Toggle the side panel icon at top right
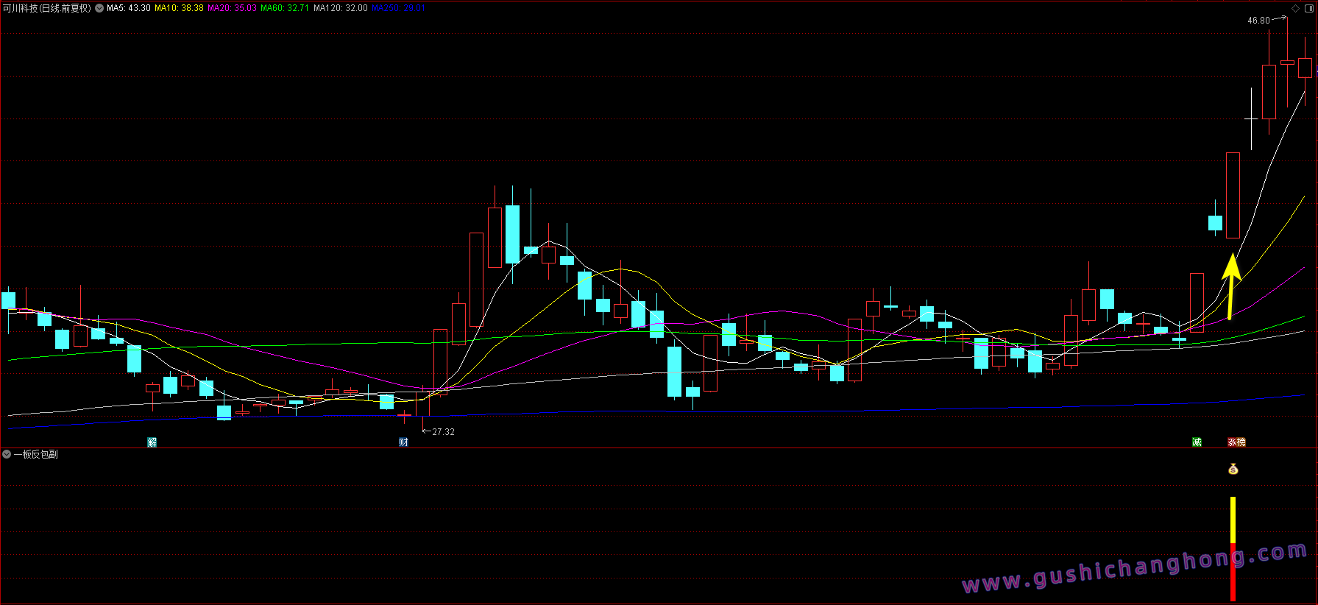1318x605 pixels. coord(1308,8)
